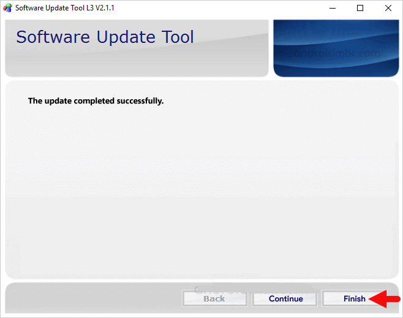This screenshot has height=318, width=403.
Task: Close the Software Update Tool window
Action: pos(388,9)
